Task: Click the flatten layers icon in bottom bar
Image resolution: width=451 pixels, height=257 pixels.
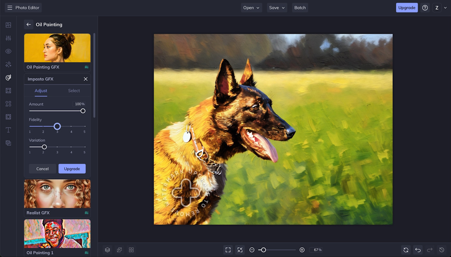Action: (120, 250)
